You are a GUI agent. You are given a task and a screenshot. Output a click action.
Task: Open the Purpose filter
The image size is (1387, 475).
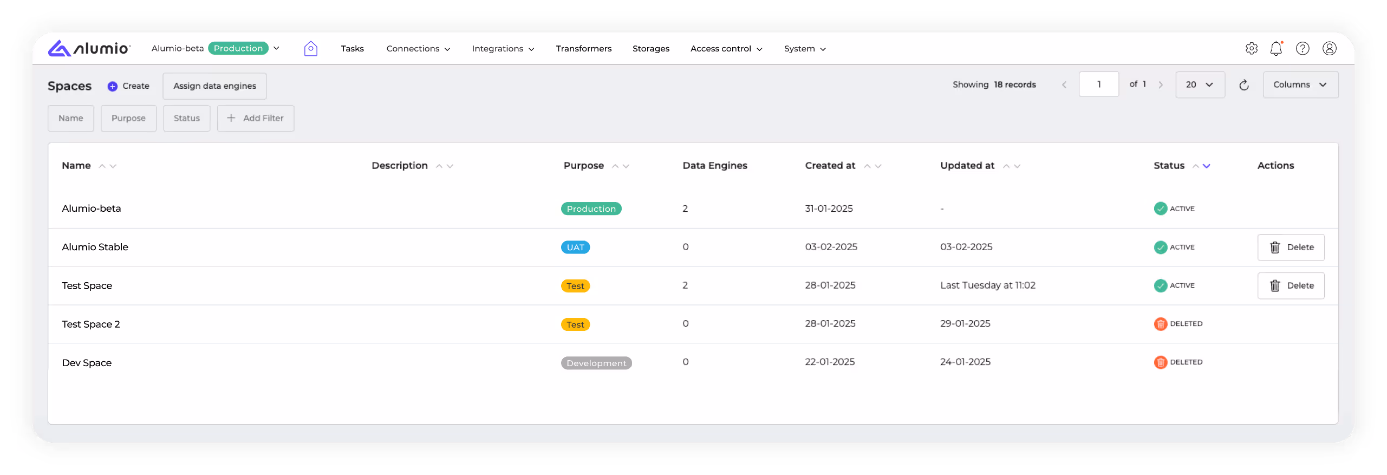128,119
